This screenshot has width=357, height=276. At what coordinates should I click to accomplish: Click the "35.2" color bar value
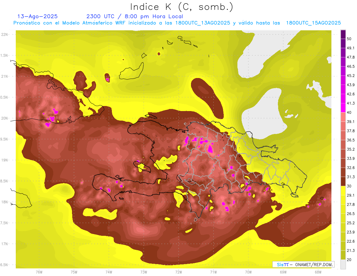coord(351,149)
